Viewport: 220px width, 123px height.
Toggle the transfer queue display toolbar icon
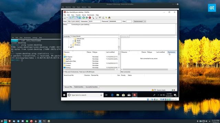(x=80, y=18)
